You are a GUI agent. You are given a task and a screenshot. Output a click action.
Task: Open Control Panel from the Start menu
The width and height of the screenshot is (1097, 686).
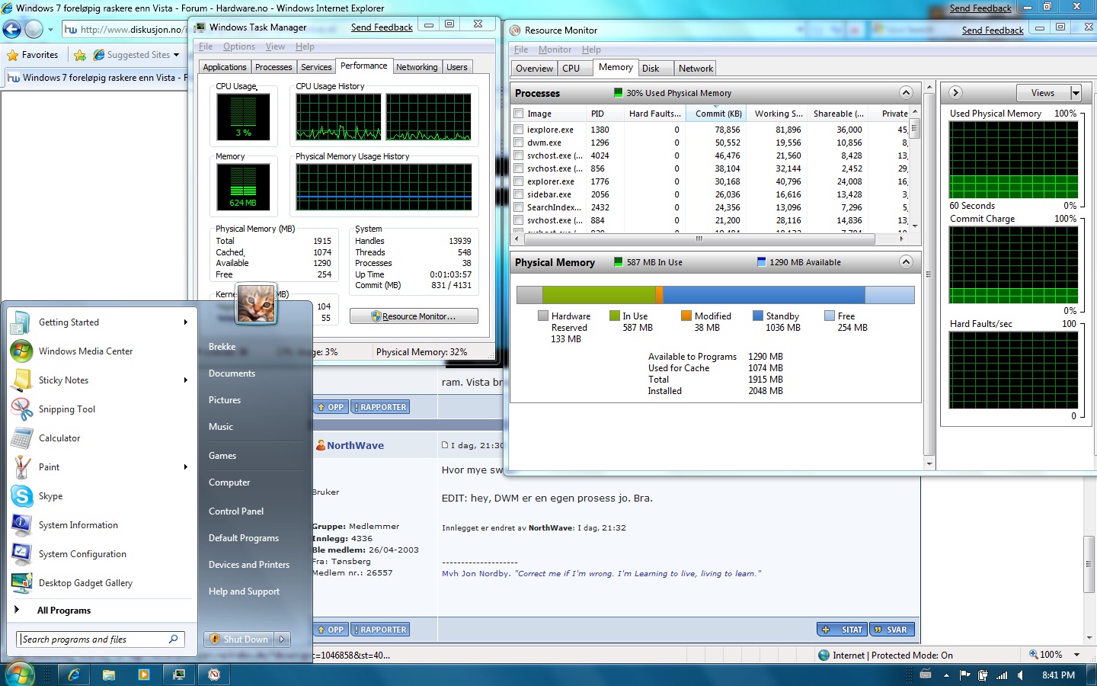pos(236,511)
